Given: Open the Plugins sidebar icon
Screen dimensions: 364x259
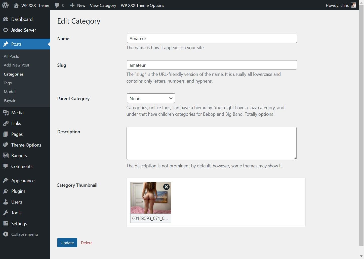Looking at the screenshot, I should [x=6, y=191].
